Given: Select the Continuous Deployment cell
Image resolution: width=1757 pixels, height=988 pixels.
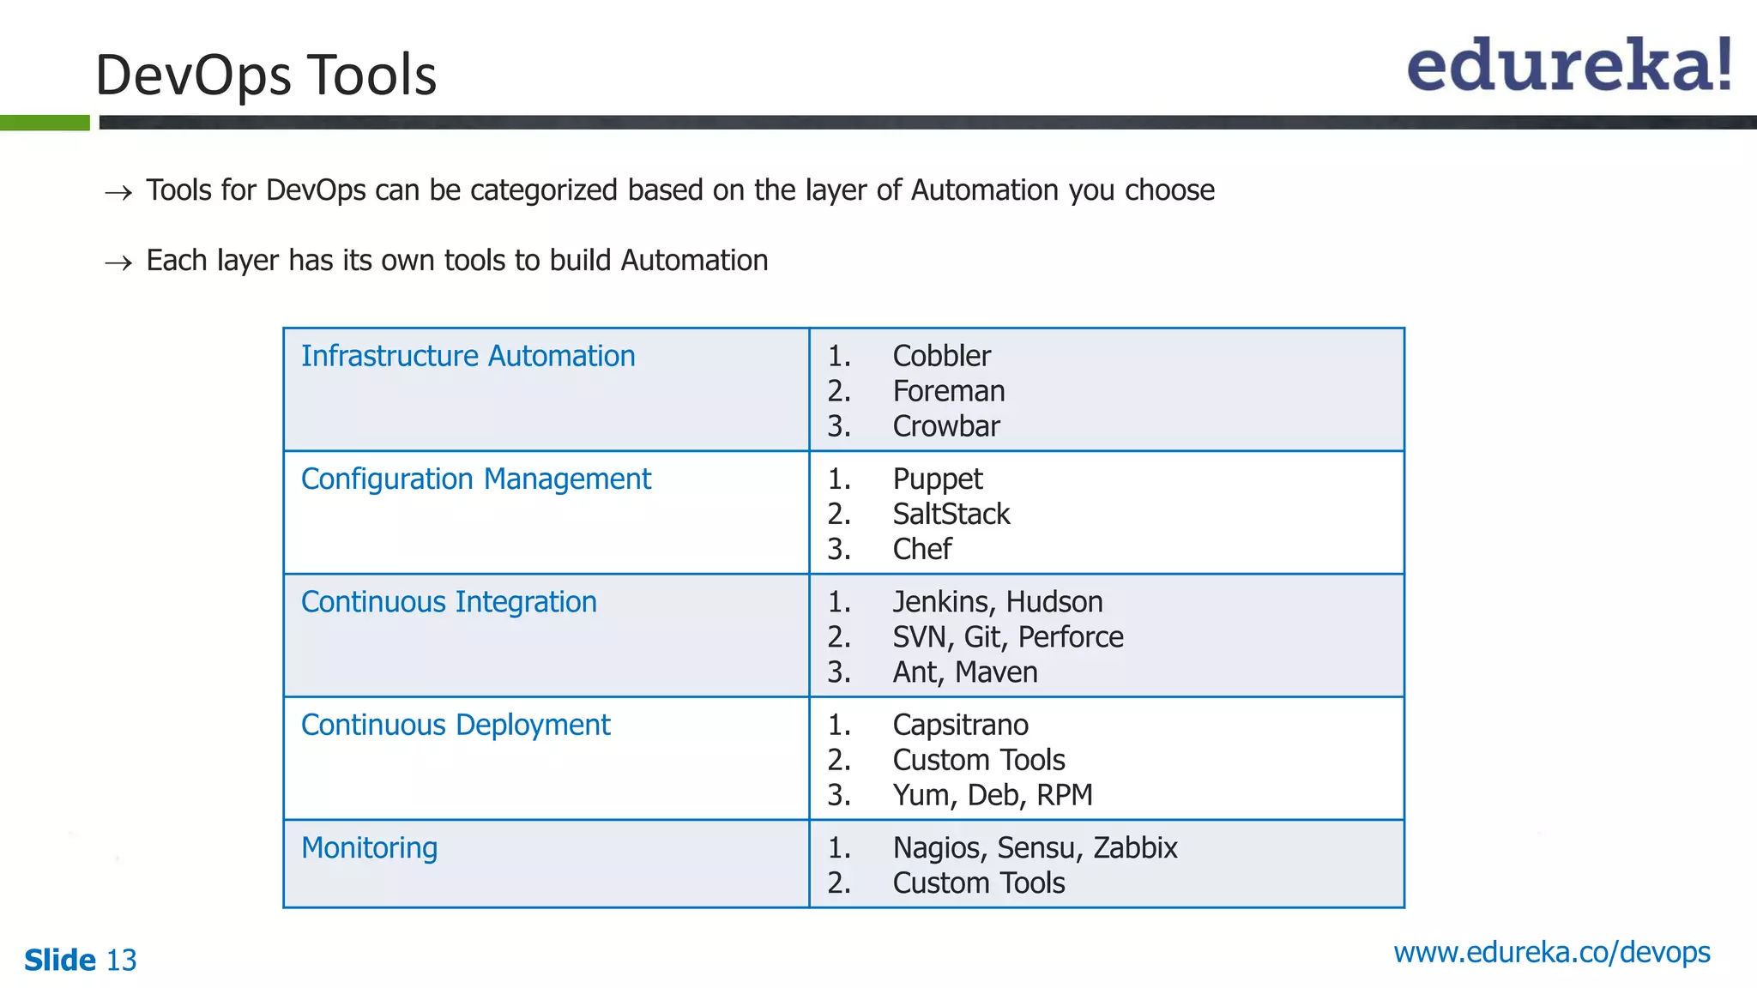Looking at the screenshot, I should (546, 758).
